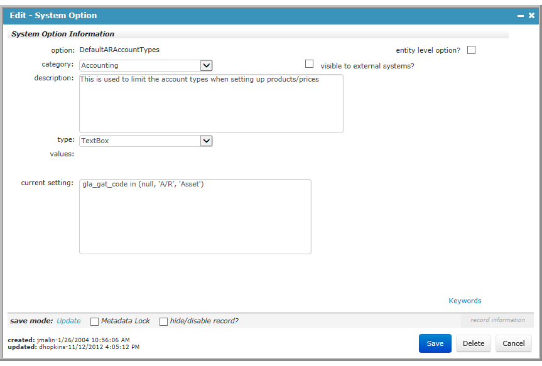The image size is (542, 366).
Task: Toggle the Metadata Lock checkbox
Action: click(94, 321)
